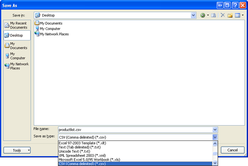Select Desktop in the places bar
Image resolution: width=248 pixels, height=166 pixels.
pos(17,35)
